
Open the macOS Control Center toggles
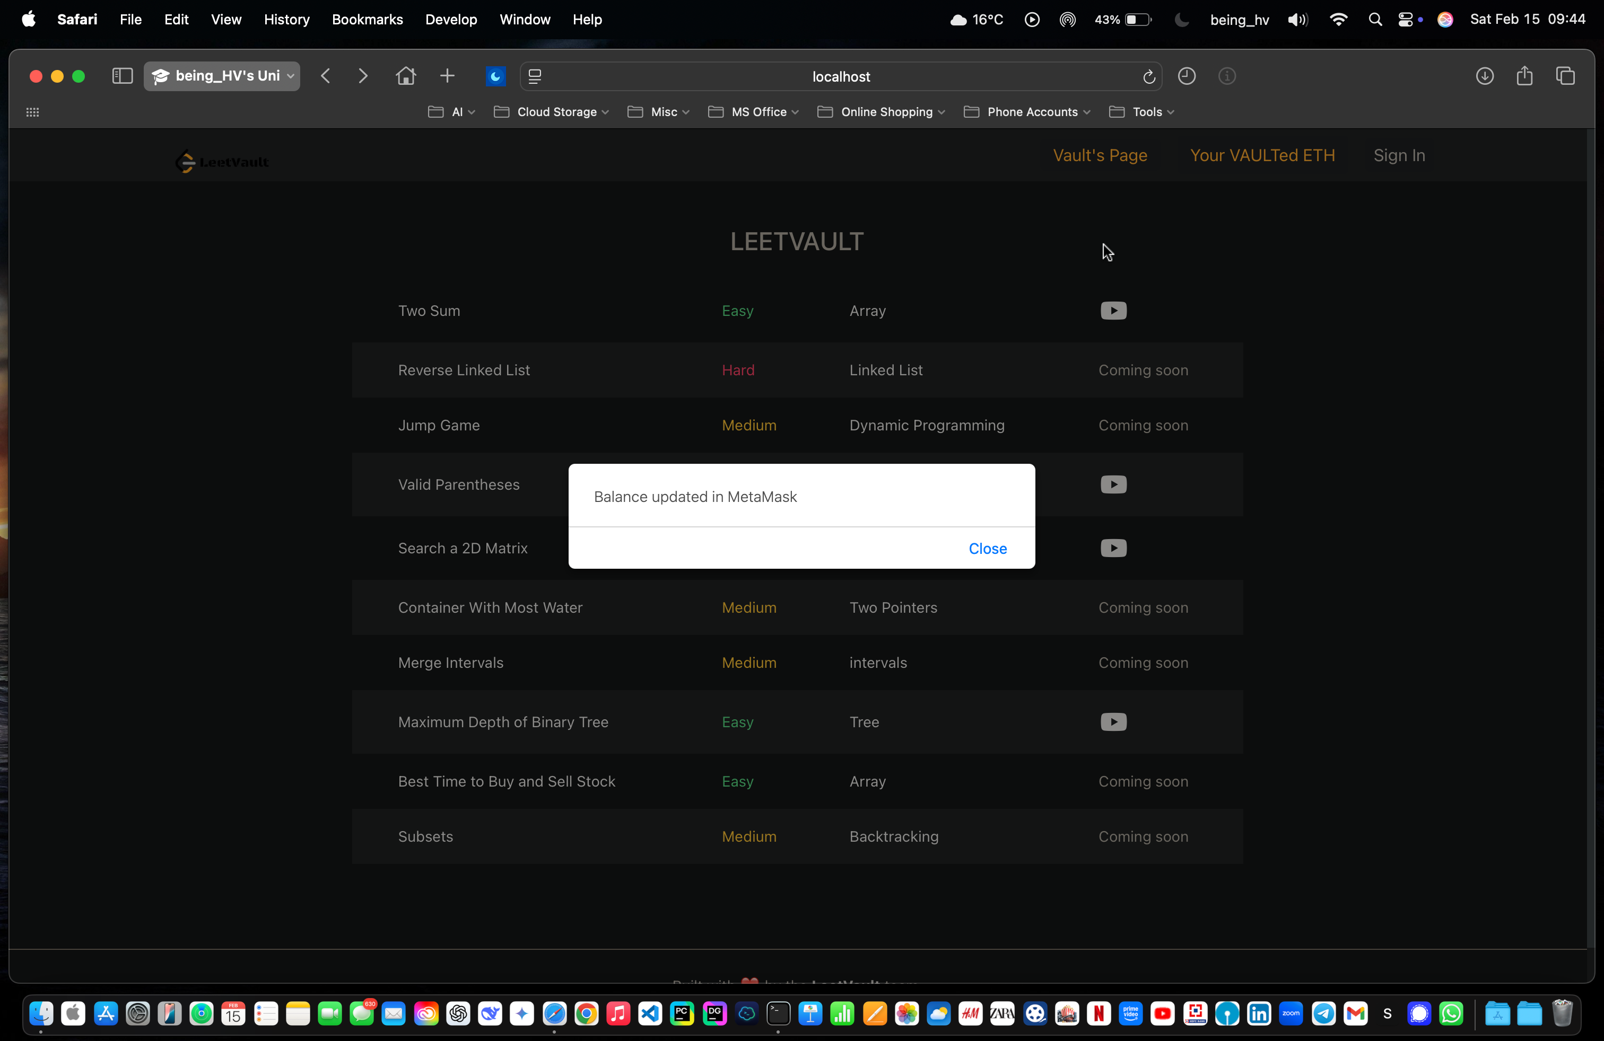[x=1406, y=20]
